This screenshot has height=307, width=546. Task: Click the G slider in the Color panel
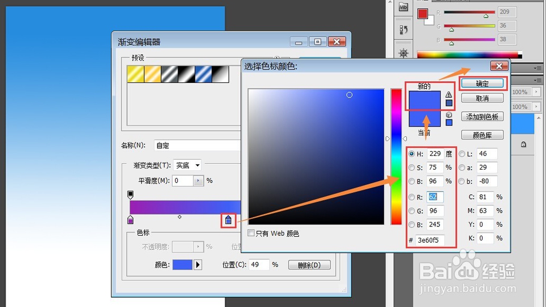click(x=470, y=26)
